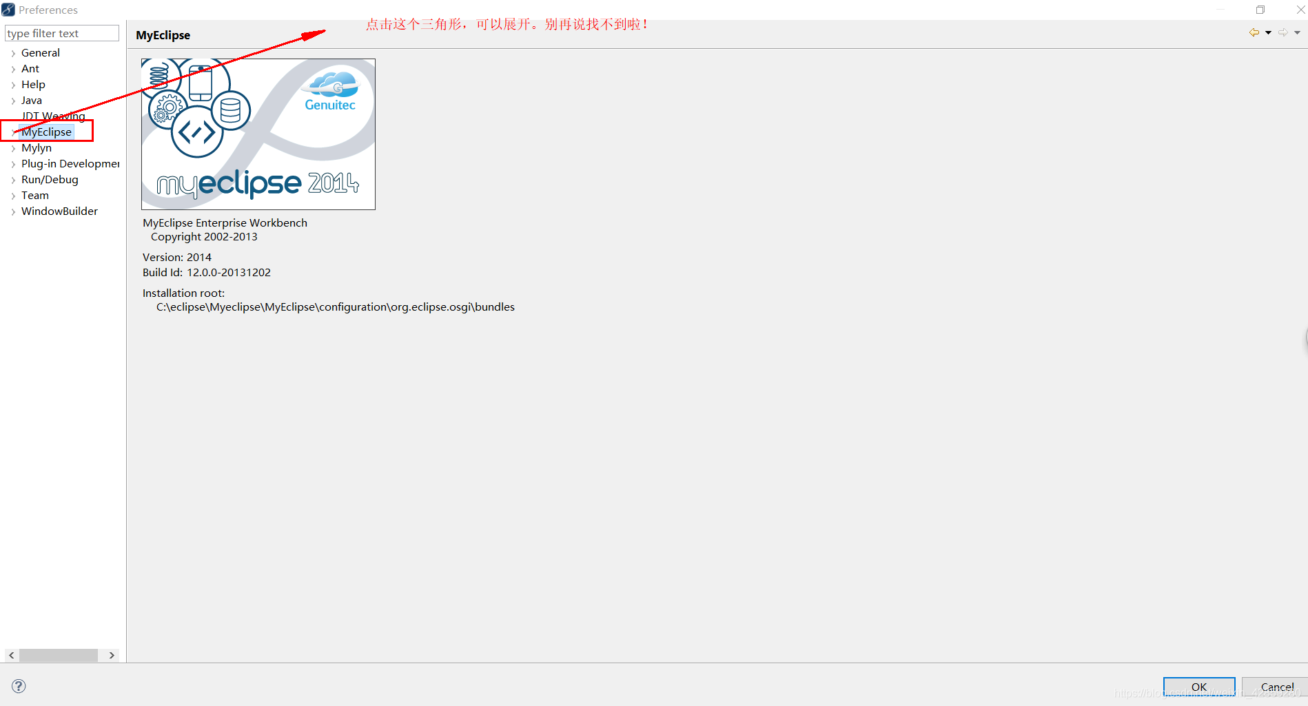The height and width of the screenshot is (706, 1308).
Task: Select the Help preferences category
Action: coord(33,84)
